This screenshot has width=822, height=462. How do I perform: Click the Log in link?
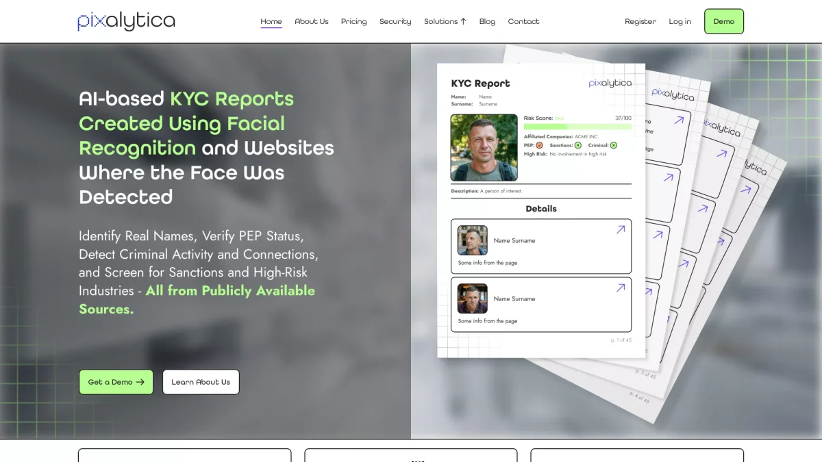point(680,21)
